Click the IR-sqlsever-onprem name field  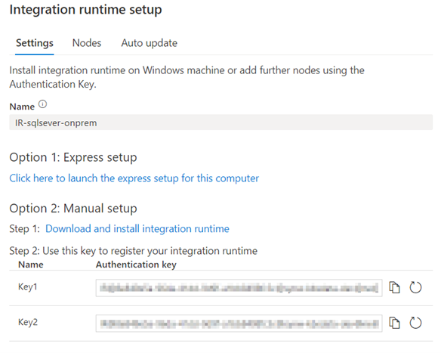pos(221,122)
